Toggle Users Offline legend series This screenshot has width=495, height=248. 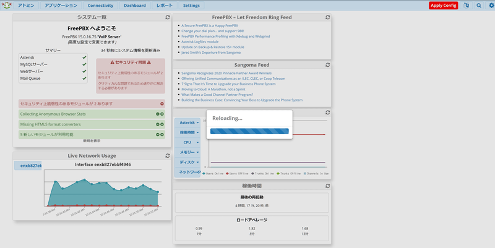tap(237, 174)
